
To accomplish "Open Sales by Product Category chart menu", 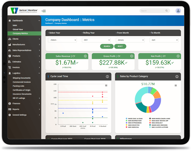I will [x=176, y=86].
